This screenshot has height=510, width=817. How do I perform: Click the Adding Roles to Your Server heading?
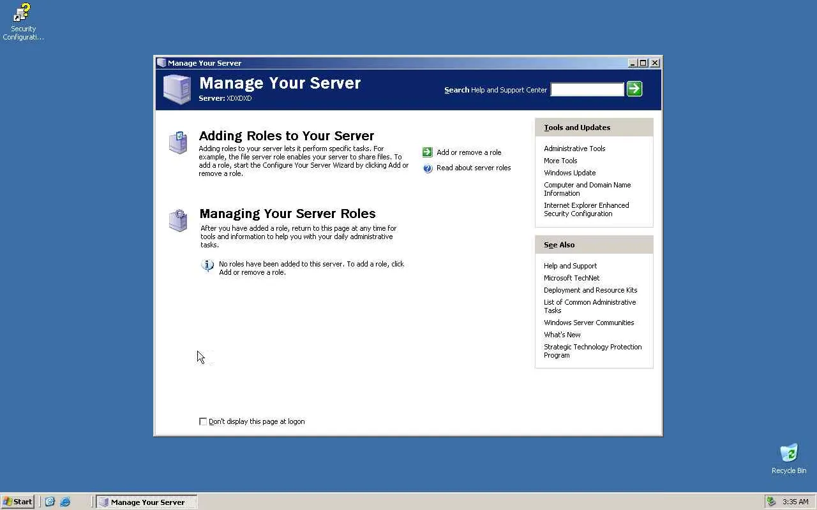point(287,136)
